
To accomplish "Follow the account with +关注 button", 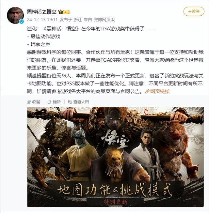I will 194,11.
